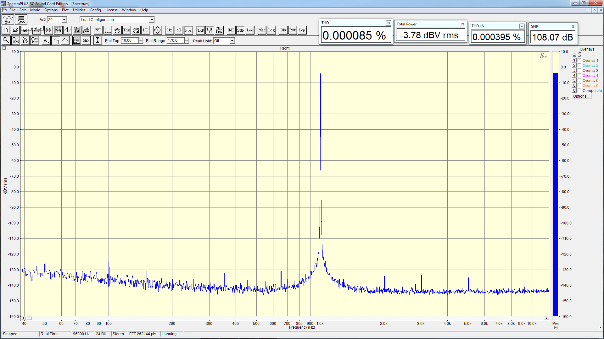The height and width of the screenshot is (339, 604).
Task: Open the Utilities menu
Action: (x=79, y=10)
